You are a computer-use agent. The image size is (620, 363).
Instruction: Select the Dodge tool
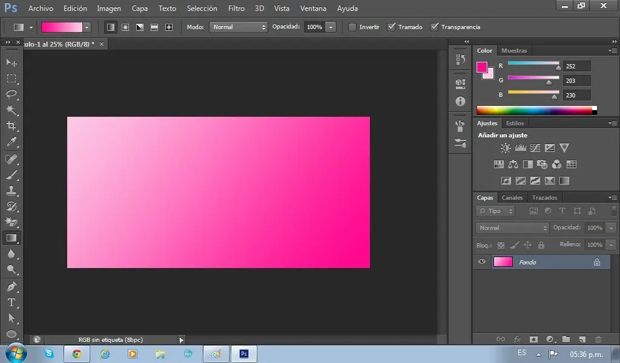(x=12, y=269)
